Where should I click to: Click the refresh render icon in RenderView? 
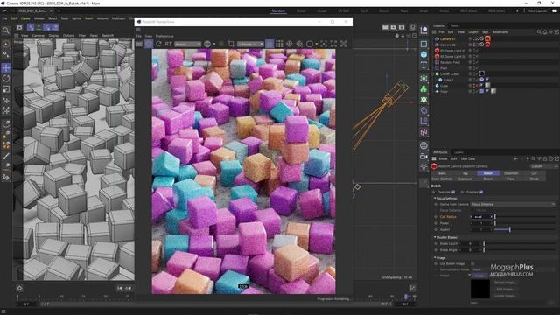coord(158,44)
